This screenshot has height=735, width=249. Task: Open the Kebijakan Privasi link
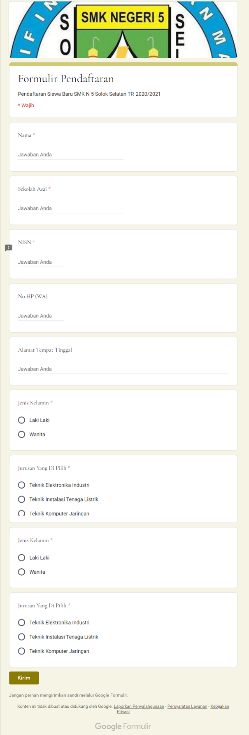[x=219, y=707]
